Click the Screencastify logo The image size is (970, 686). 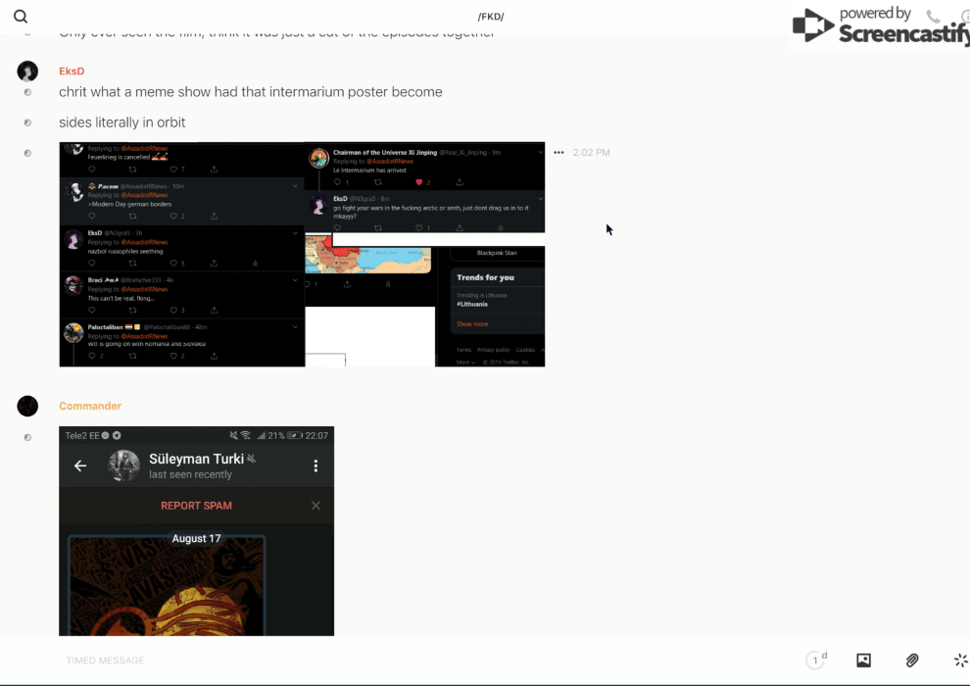[880, 25]
